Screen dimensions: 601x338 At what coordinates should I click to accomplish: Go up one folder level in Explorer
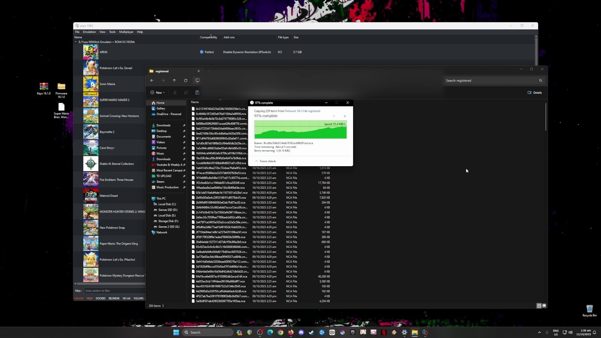click(x=174, y=80)
